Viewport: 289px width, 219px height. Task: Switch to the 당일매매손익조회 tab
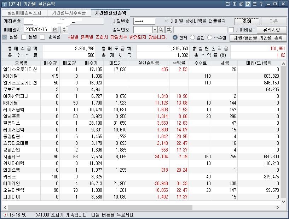(21, 12)
